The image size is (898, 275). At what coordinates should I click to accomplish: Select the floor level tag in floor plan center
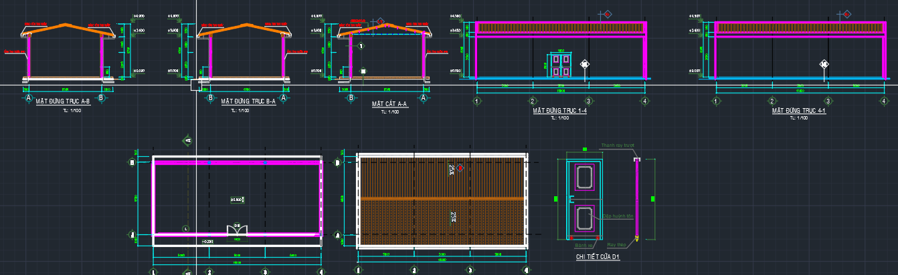click(237, 200)
